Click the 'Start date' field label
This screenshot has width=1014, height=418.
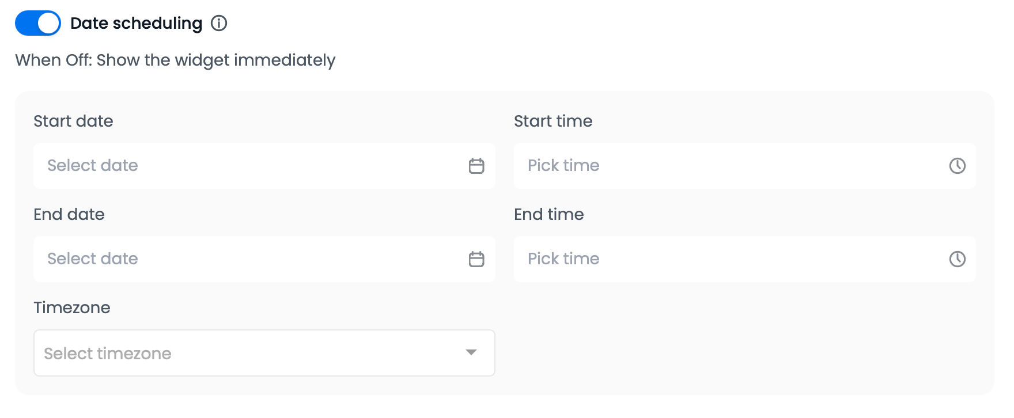[x=73, y=121]
